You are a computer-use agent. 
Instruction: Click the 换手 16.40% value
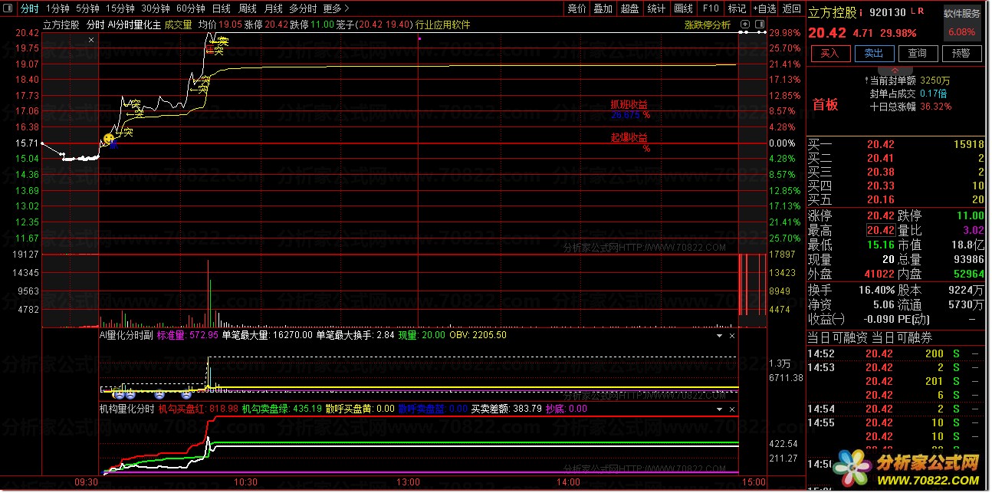(877, 290)
